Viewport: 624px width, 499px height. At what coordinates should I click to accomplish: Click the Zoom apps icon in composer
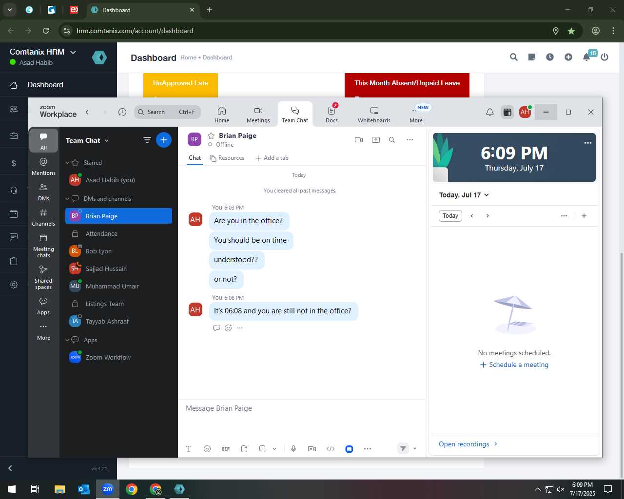coord(349,449)
